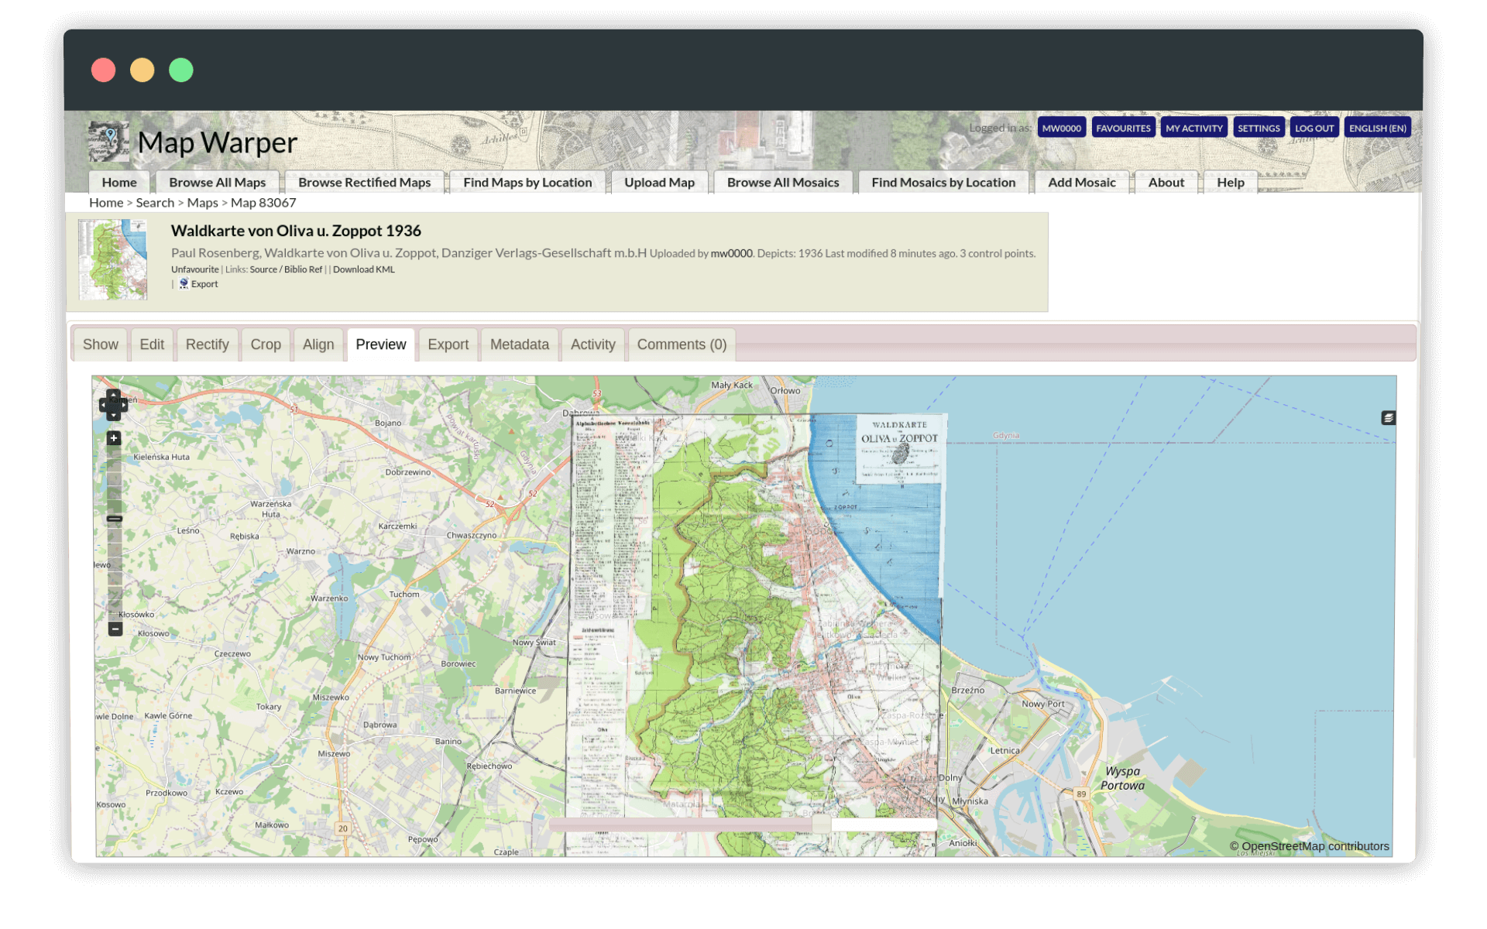Switch to the Show tab
Image resolution: width=1487 pixels, height=929 pixels.
(x=101, y=345)
